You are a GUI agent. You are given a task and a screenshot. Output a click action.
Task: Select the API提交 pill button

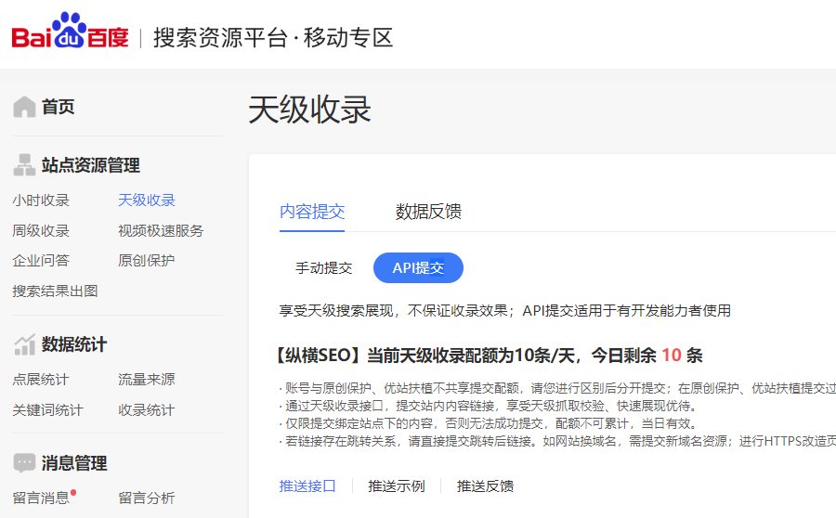(418, 268)
